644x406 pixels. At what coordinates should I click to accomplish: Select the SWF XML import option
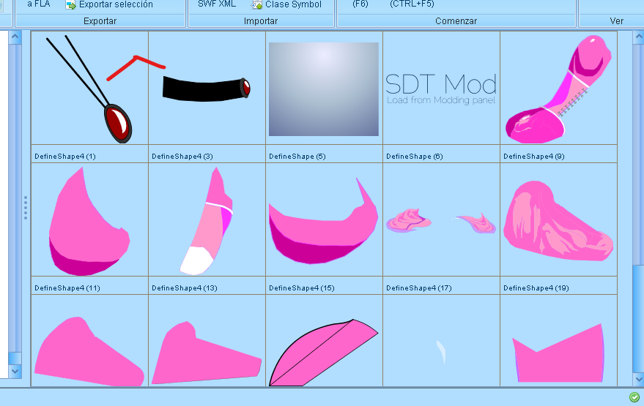[x=217, y=4]
